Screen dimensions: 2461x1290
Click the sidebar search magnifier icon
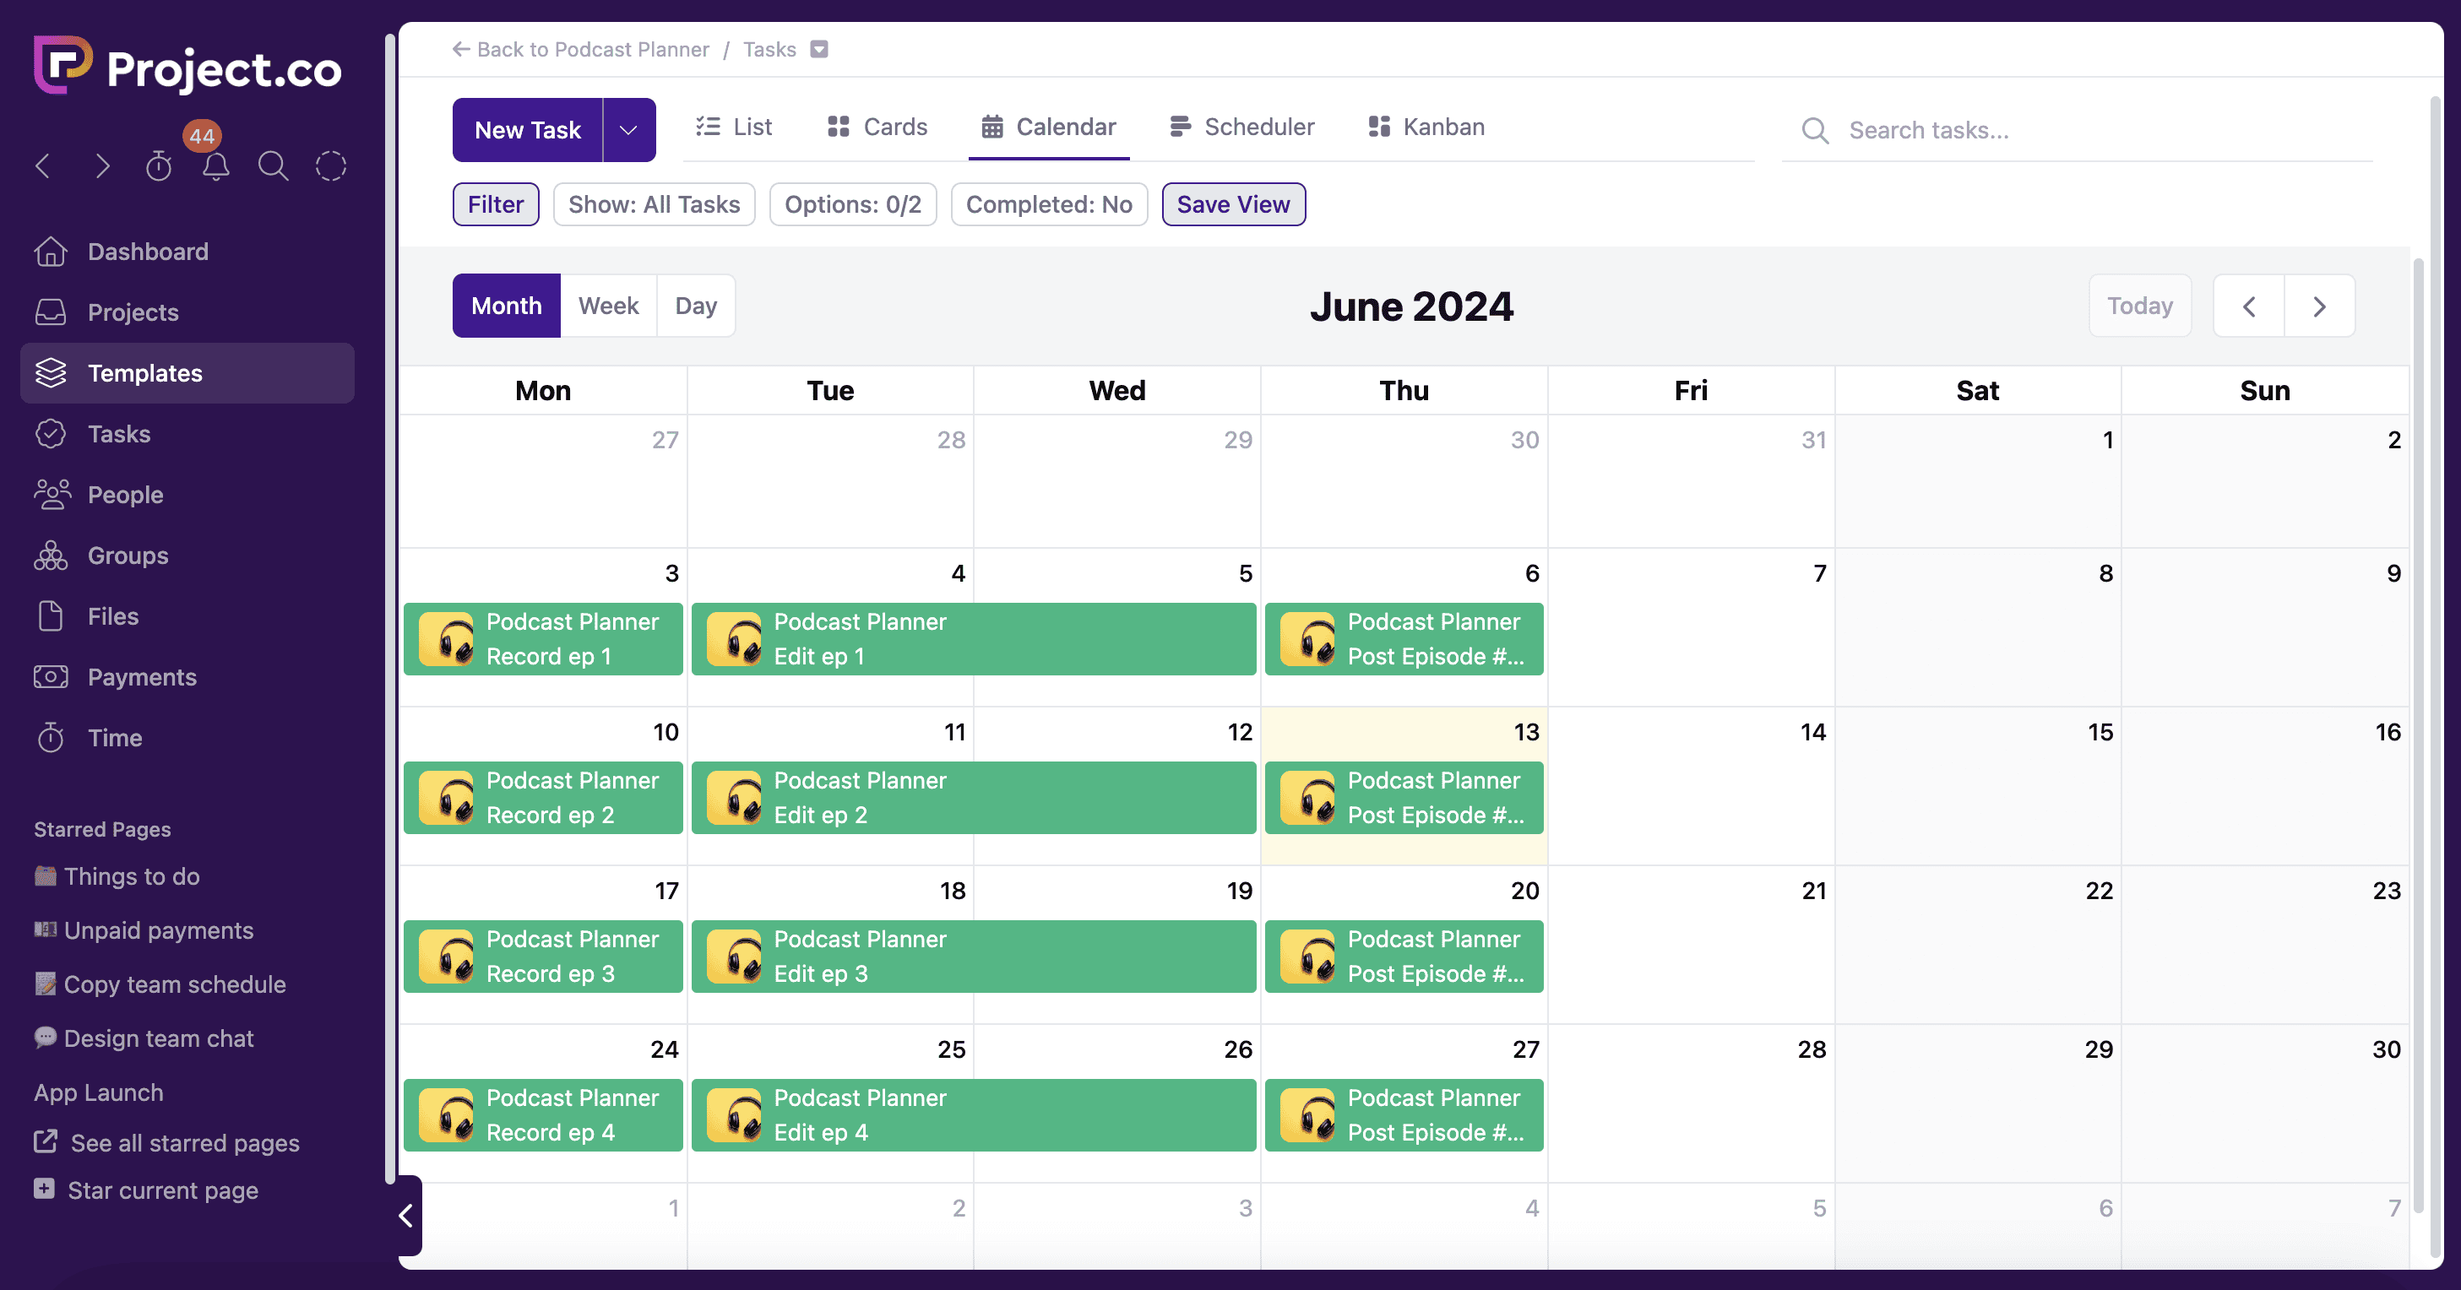pos(274,167)
